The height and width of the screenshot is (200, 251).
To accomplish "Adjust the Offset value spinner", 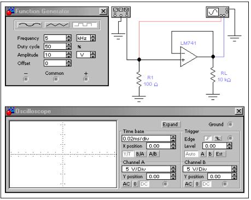I will tap(68, 63).
